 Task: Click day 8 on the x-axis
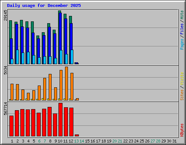pyautogui.click(x=50, y=141)
